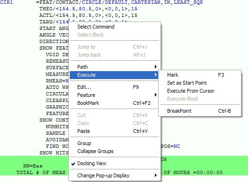Screen dimensions: 248x182
Task: Click OF HOURS =00:00:00 text
Action: coord(193,172)
